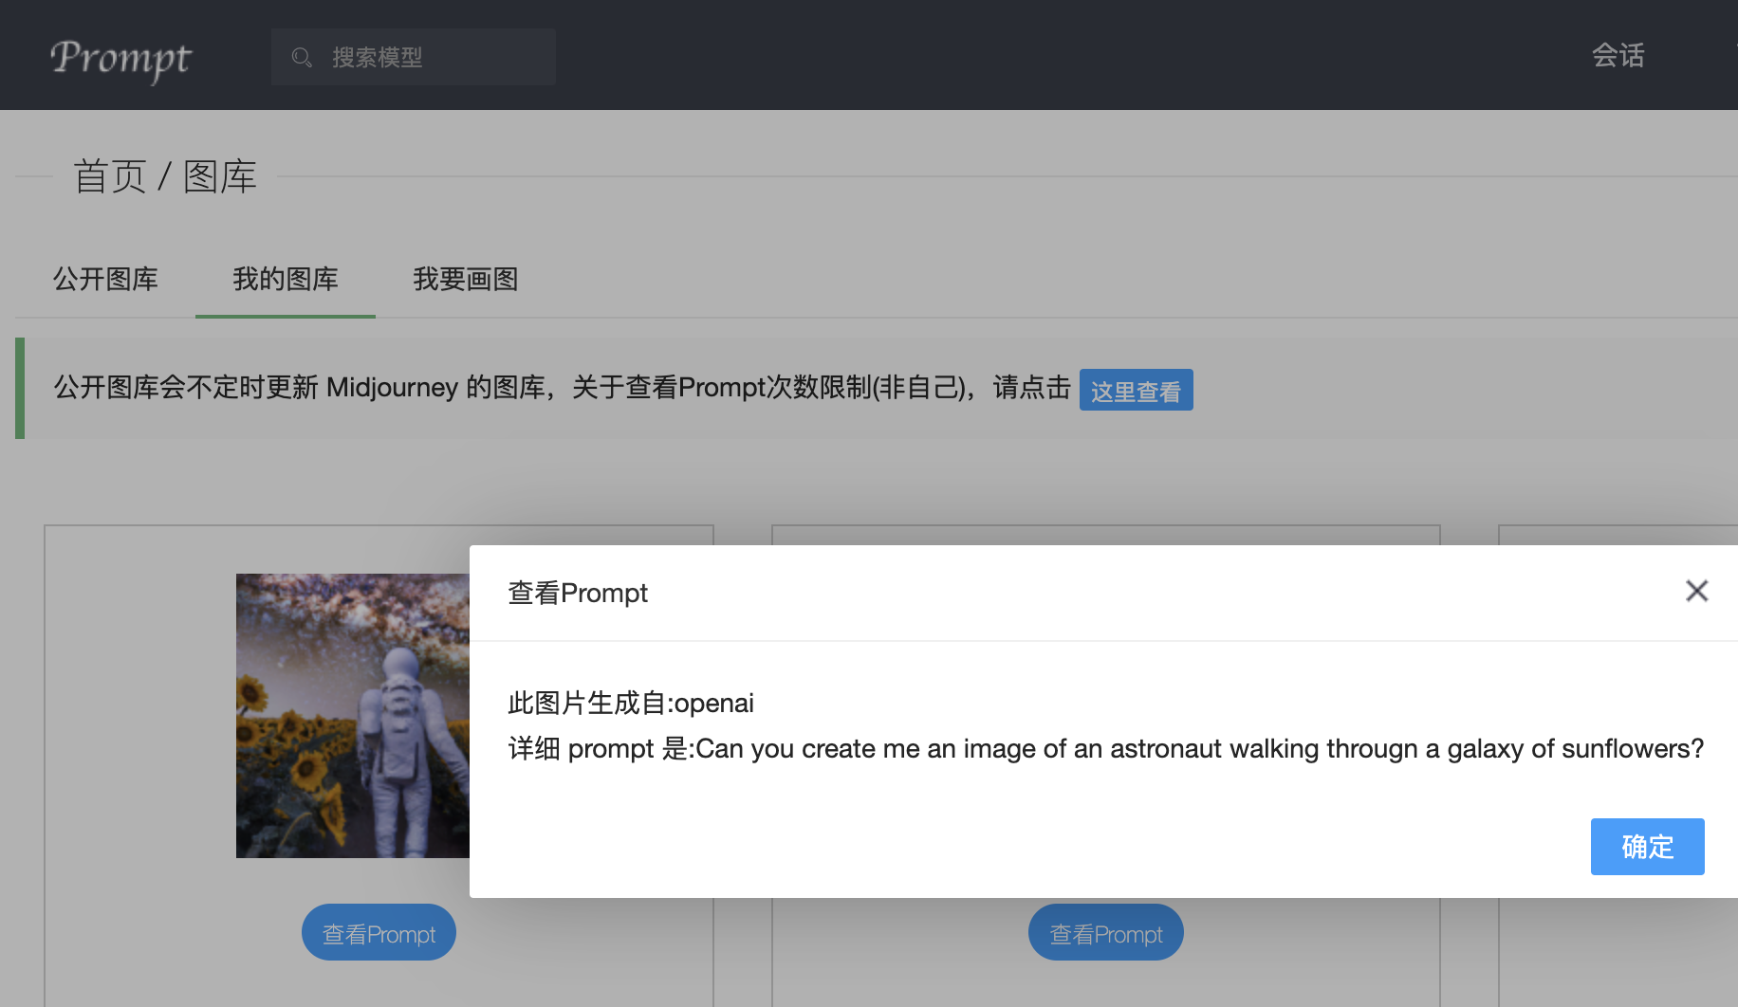Screen dimensions: 1738x1007
Task: Close the 查看Prompt dialog with the X
Action: click(1696, 591)
